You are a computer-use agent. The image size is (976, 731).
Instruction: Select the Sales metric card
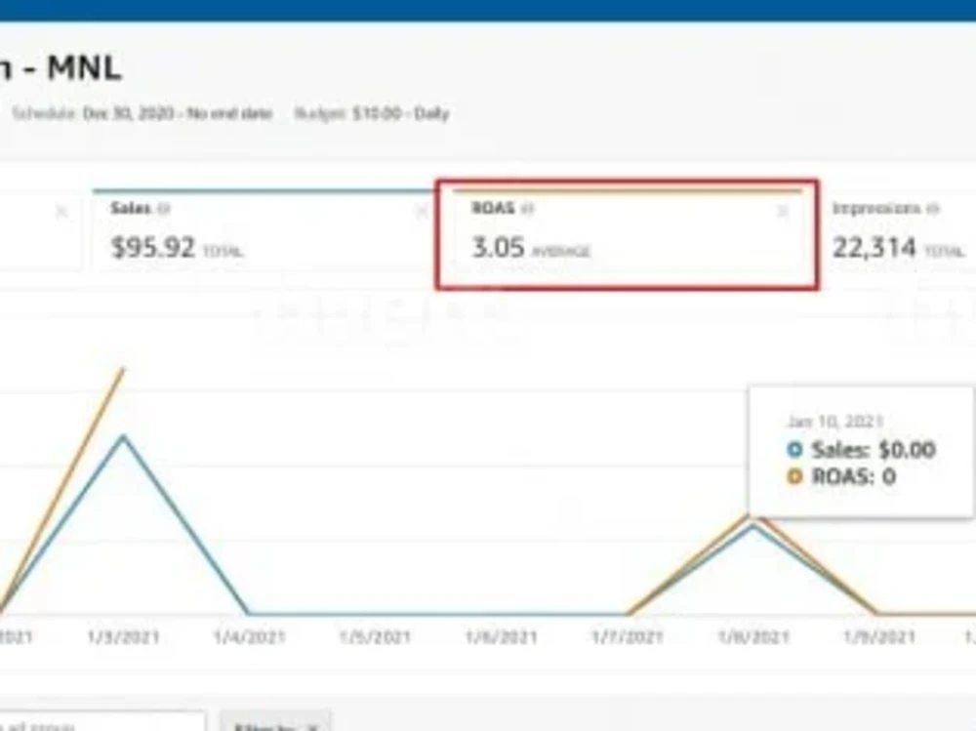[x=264, y=229]
